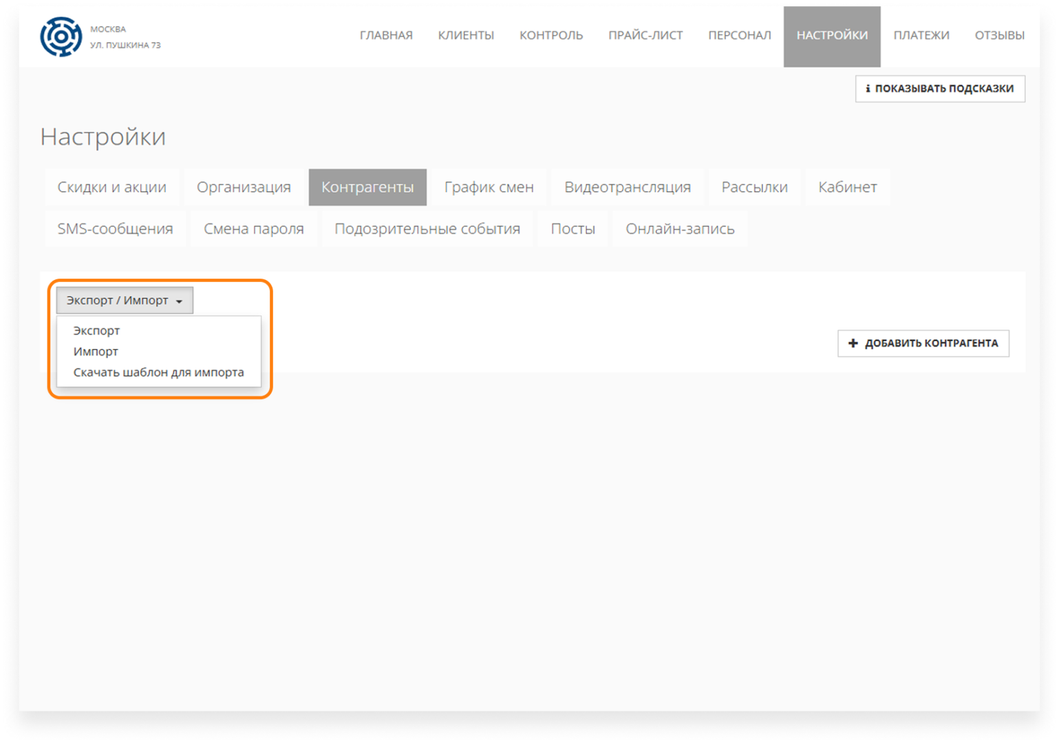Switch to the Онлайн-запись tab

point(679,229)
